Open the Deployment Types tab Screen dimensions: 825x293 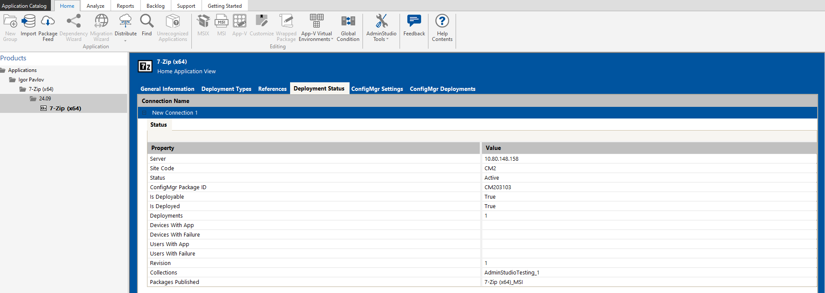[226, 89]
